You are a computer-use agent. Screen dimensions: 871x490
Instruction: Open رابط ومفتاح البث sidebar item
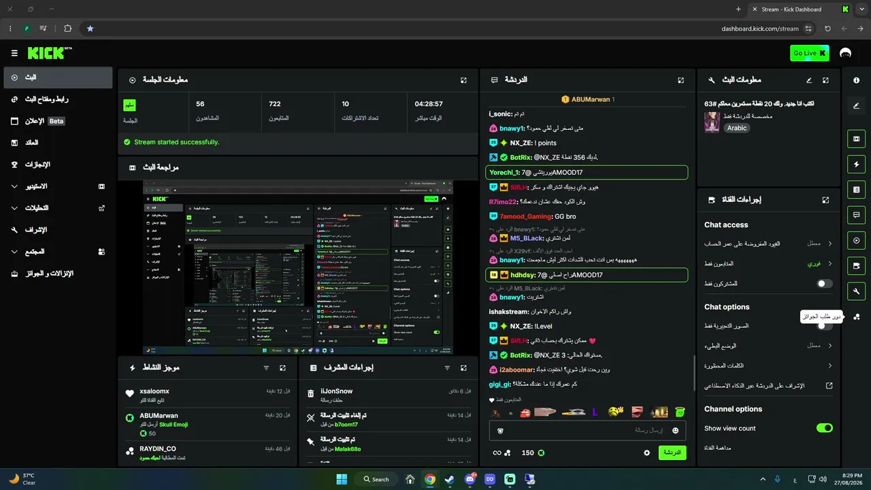(58, 99)
